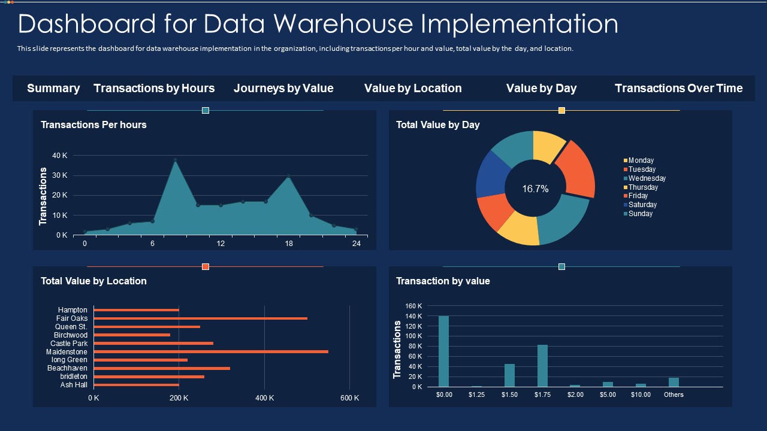
Task: Click teal square marker above Transactions Per hours
Action: [206, 110]
